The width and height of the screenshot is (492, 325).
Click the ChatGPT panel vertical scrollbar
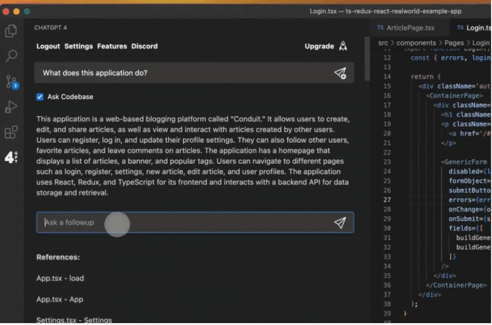click(367, 59)
